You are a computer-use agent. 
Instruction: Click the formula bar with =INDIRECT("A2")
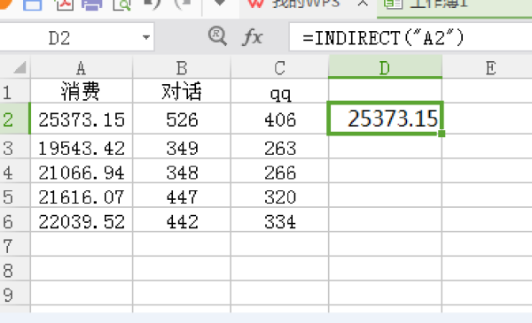pyautogui.click(x=411, y=37)
